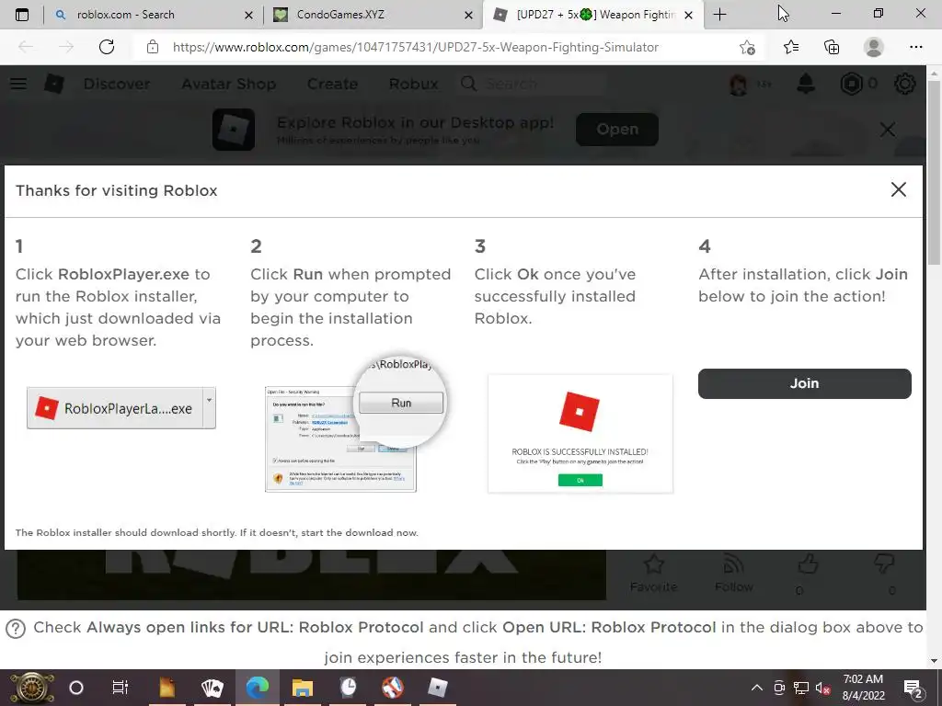Screen dimensions: 942x706
Task: Open the Create menu item
Action: point(332,84)
